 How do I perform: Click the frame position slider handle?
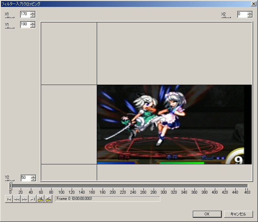tap(10, 186)
